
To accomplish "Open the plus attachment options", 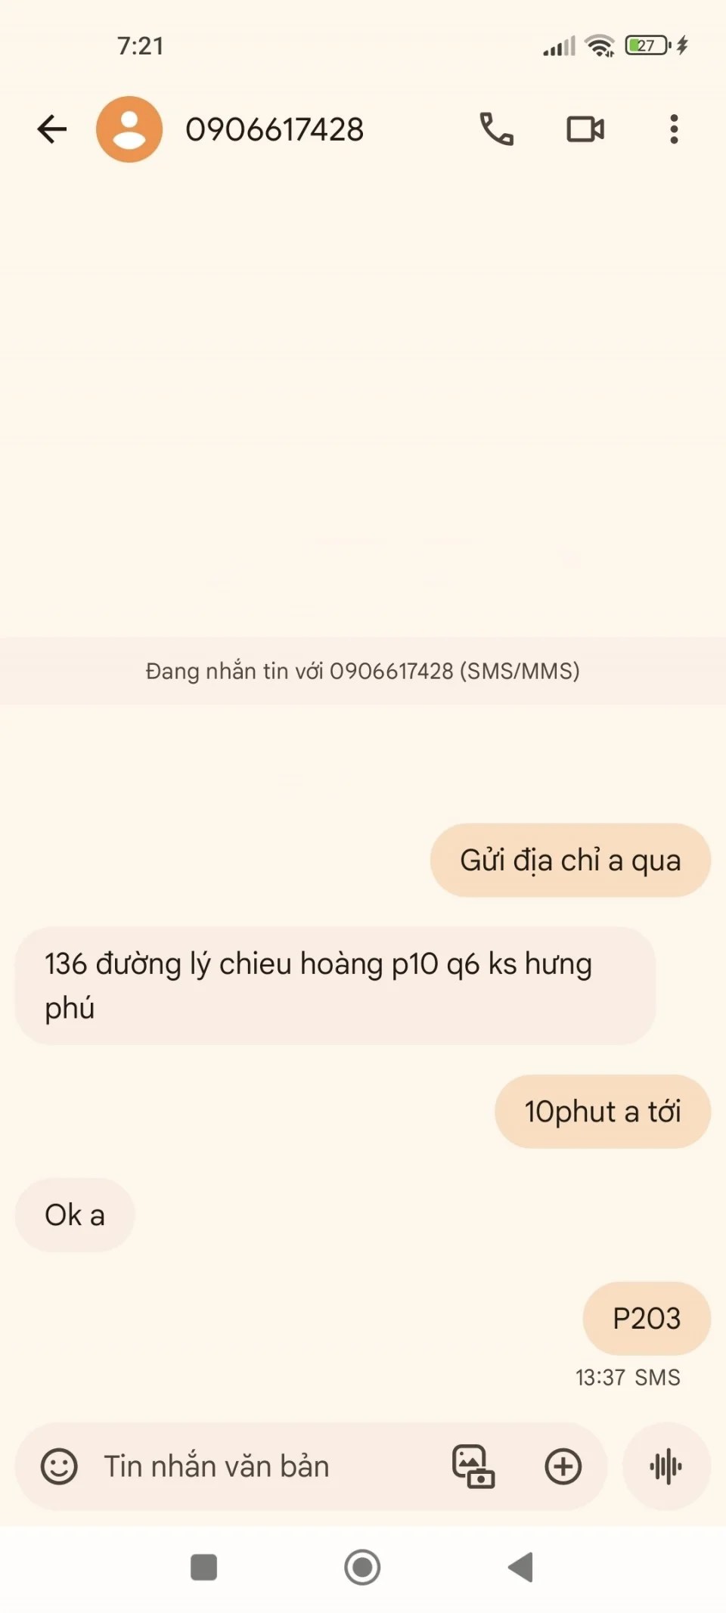I will [x=563, y=1466].
